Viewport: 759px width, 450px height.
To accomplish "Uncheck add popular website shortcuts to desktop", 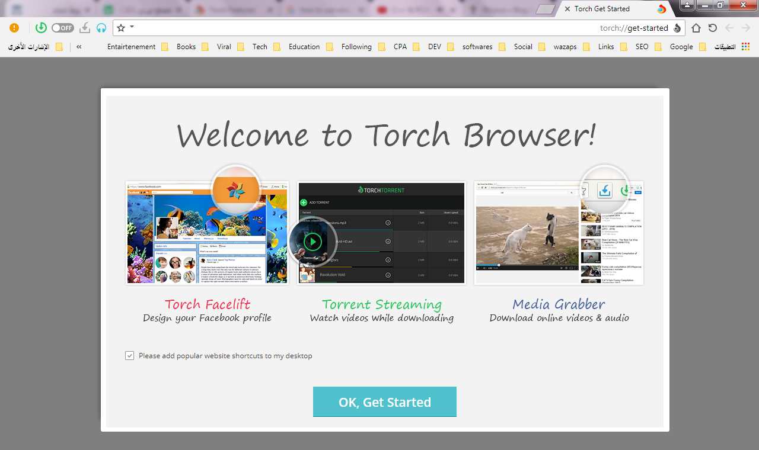I will point(129,356).
